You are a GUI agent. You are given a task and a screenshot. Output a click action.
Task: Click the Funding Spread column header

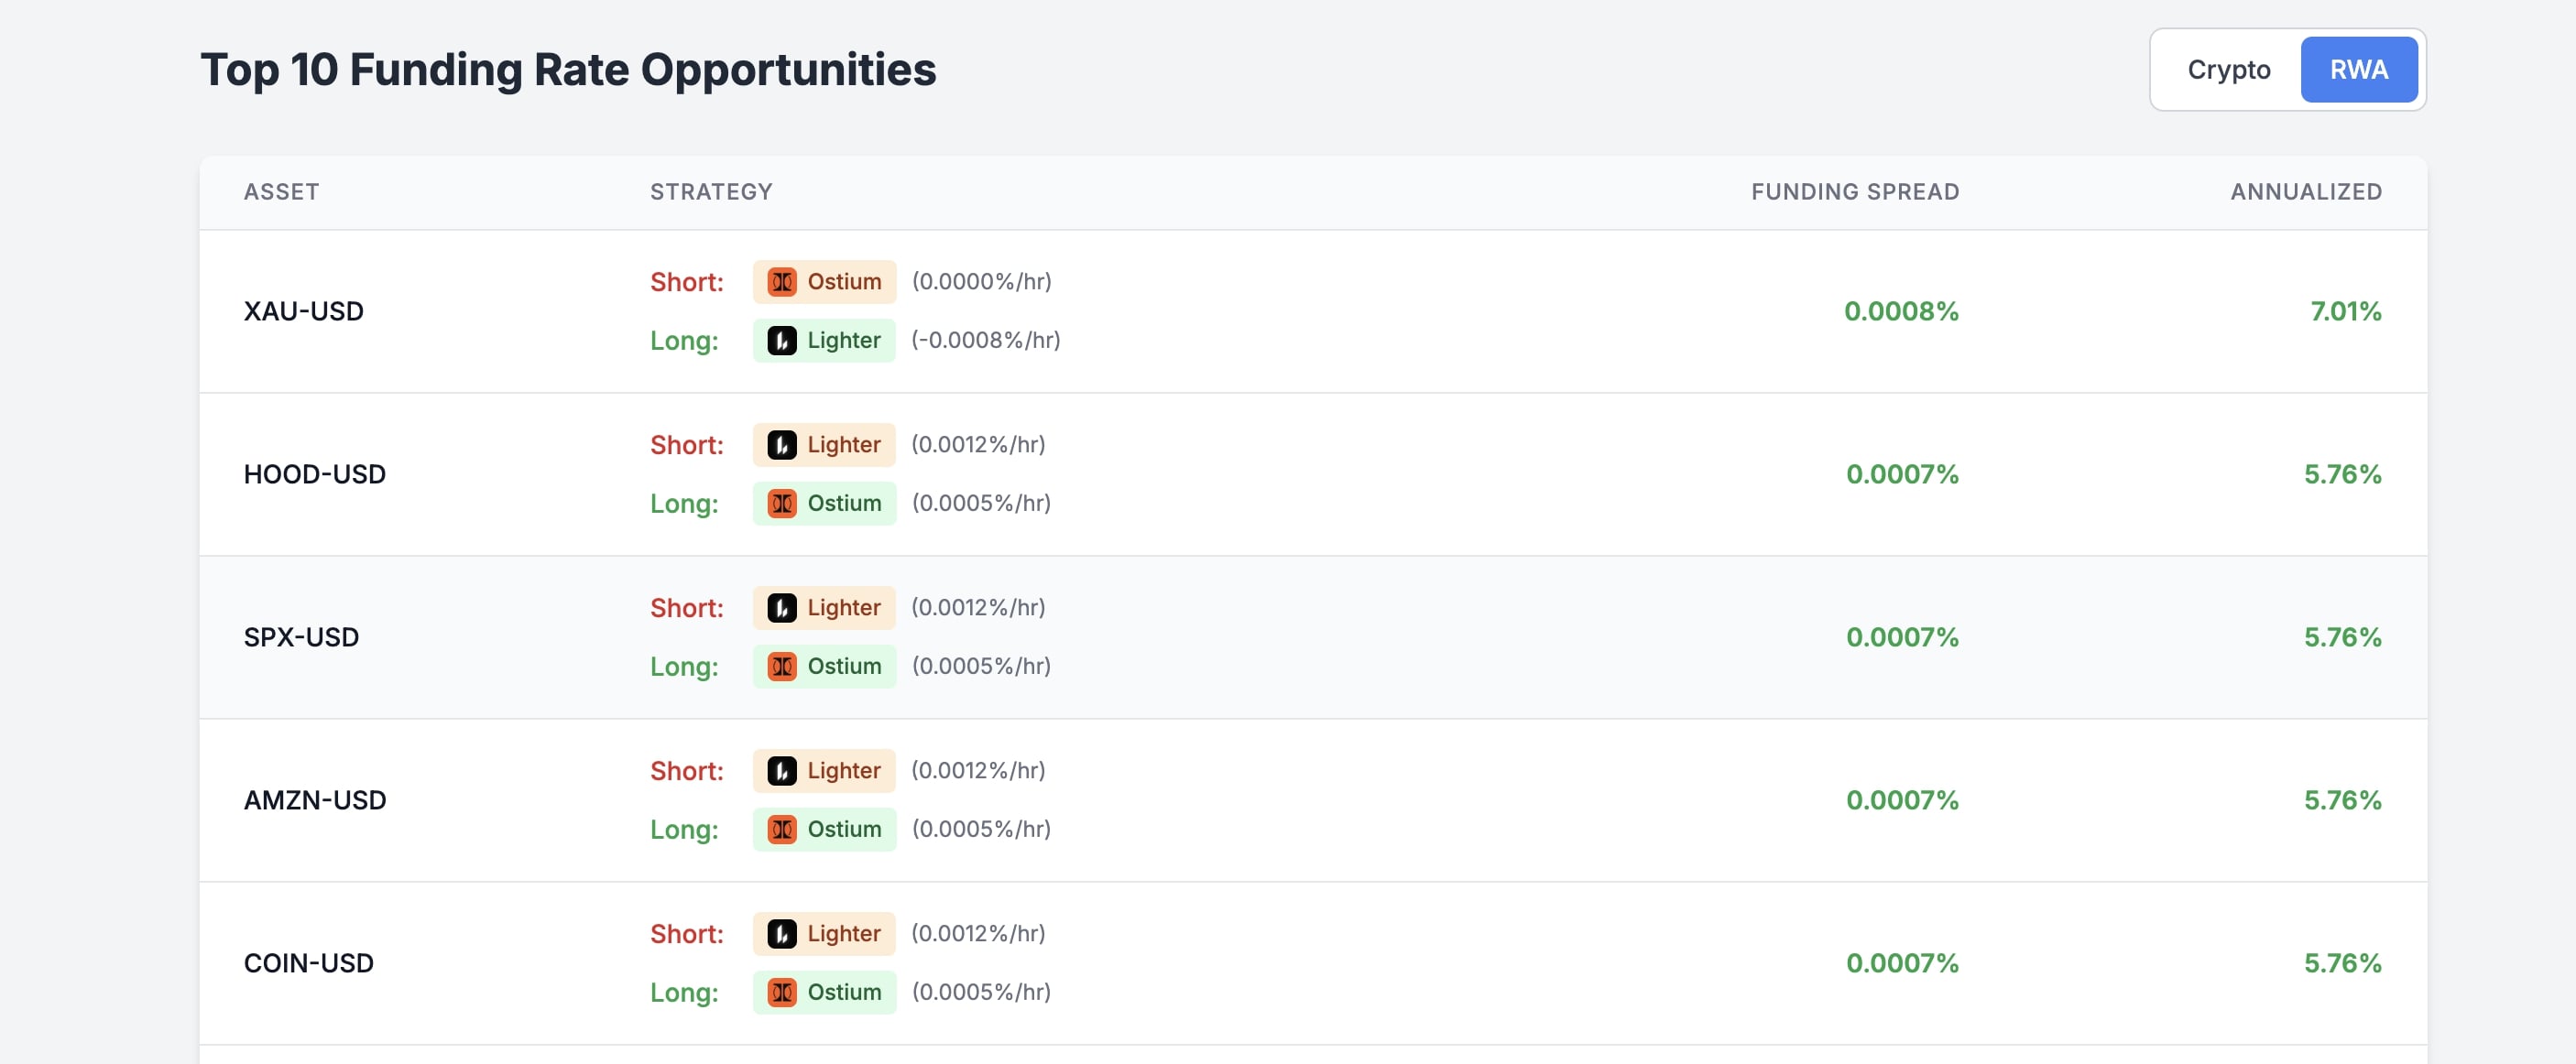pyautogui.click(x=1854, y=192)
